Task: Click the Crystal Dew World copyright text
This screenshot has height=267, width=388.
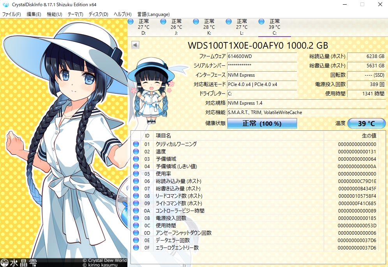Action: pyautogui.click(x=105, y=260)
